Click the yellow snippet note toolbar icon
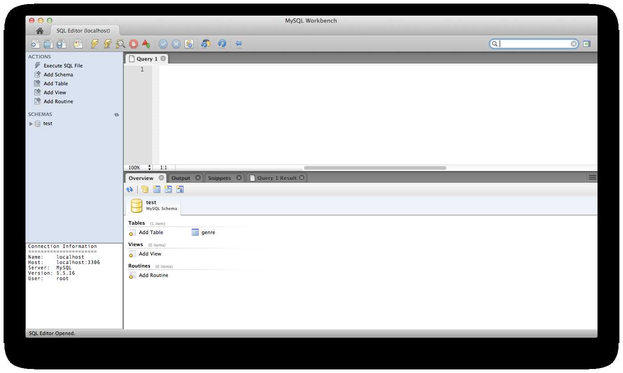 [x=78, y=44]
